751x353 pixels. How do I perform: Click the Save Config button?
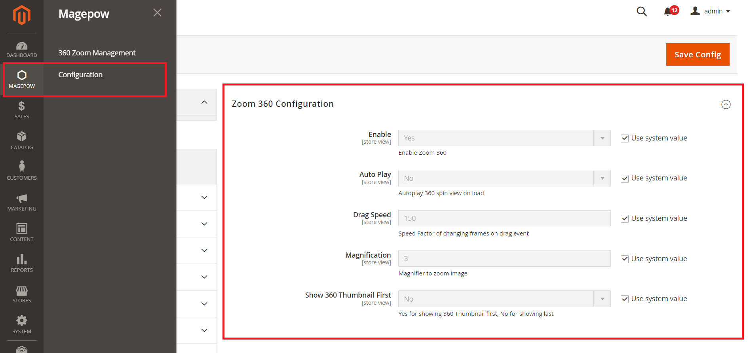point(698,55)
